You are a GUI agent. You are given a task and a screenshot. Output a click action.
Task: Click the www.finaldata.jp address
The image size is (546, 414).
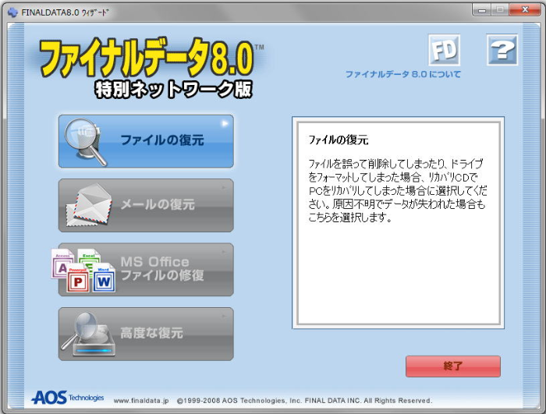click(142, 401)
